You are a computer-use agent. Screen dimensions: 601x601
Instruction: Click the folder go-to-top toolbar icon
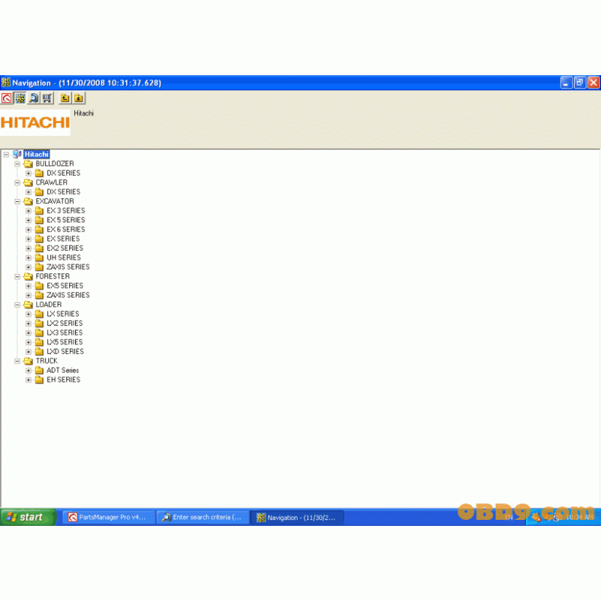tap(79, 98)
